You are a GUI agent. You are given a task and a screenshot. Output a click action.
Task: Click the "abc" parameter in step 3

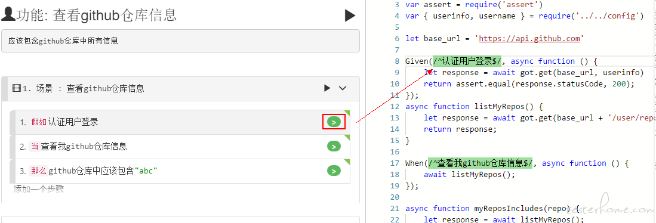tap(146, 171)
